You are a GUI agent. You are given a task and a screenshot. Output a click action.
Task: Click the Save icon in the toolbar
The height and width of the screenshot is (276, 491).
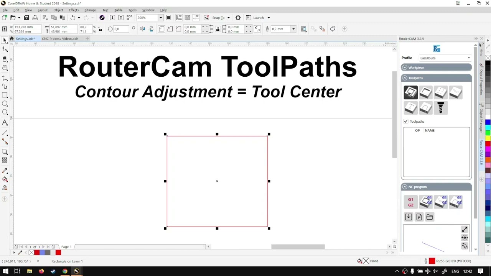point(26,18)
